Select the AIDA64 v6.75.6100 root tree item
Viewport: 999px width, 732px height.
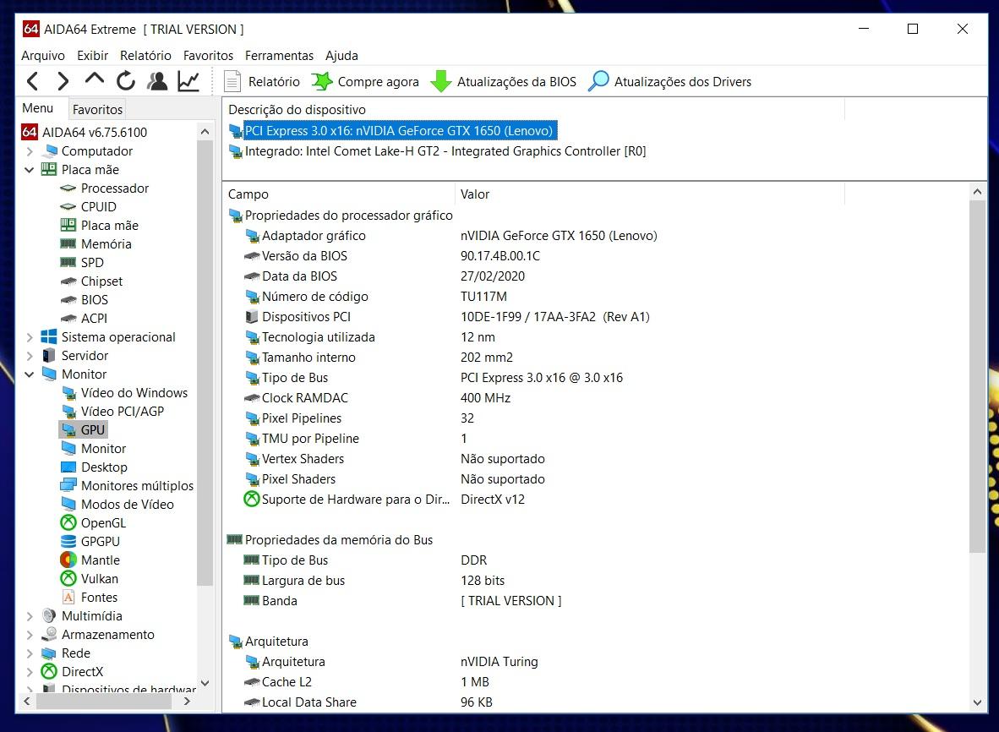coord(85,133)
